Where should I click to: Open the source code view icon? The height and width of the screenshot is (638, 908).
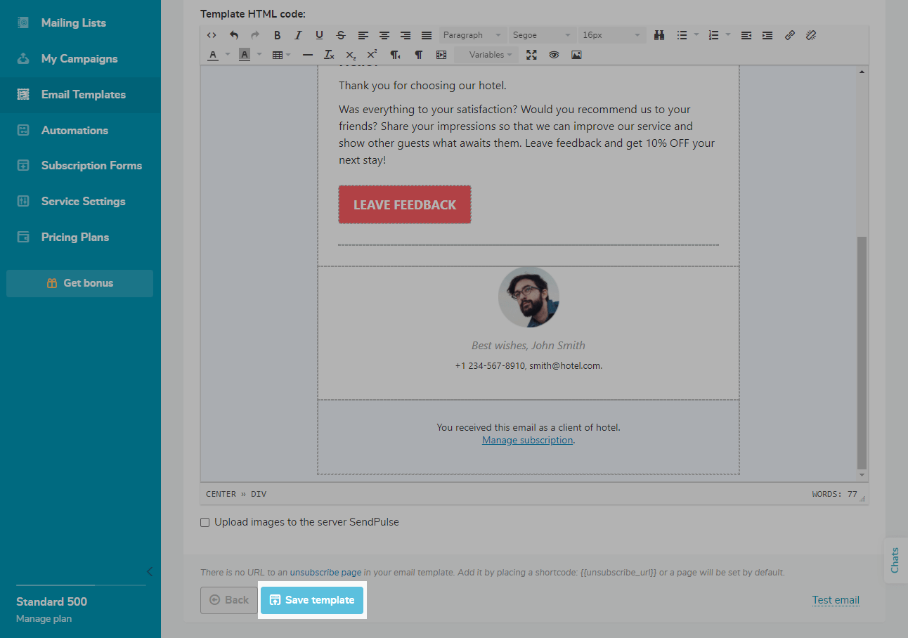click(212, 35)
